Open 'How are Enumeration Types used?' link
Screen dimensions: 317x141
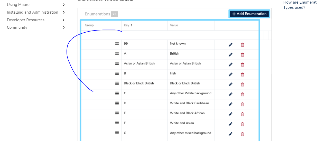300,5
